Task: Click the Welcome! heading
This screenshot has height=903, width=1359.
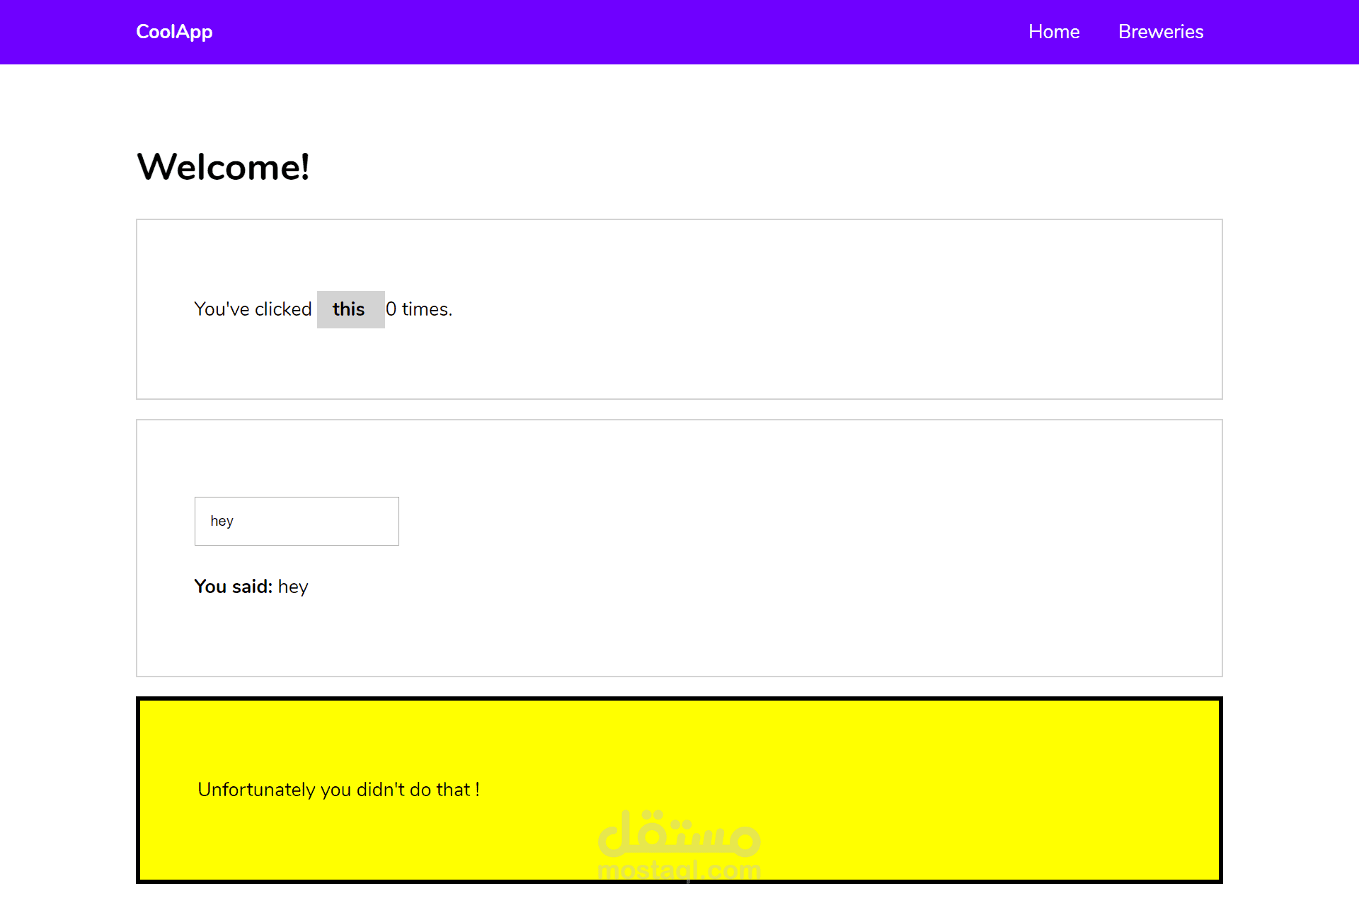Action: (x=223, y=167)
